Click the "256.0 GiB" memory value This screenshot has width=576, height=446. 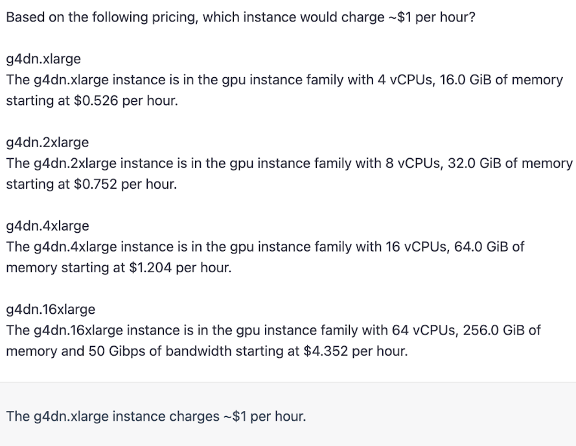tap(495, 331)
